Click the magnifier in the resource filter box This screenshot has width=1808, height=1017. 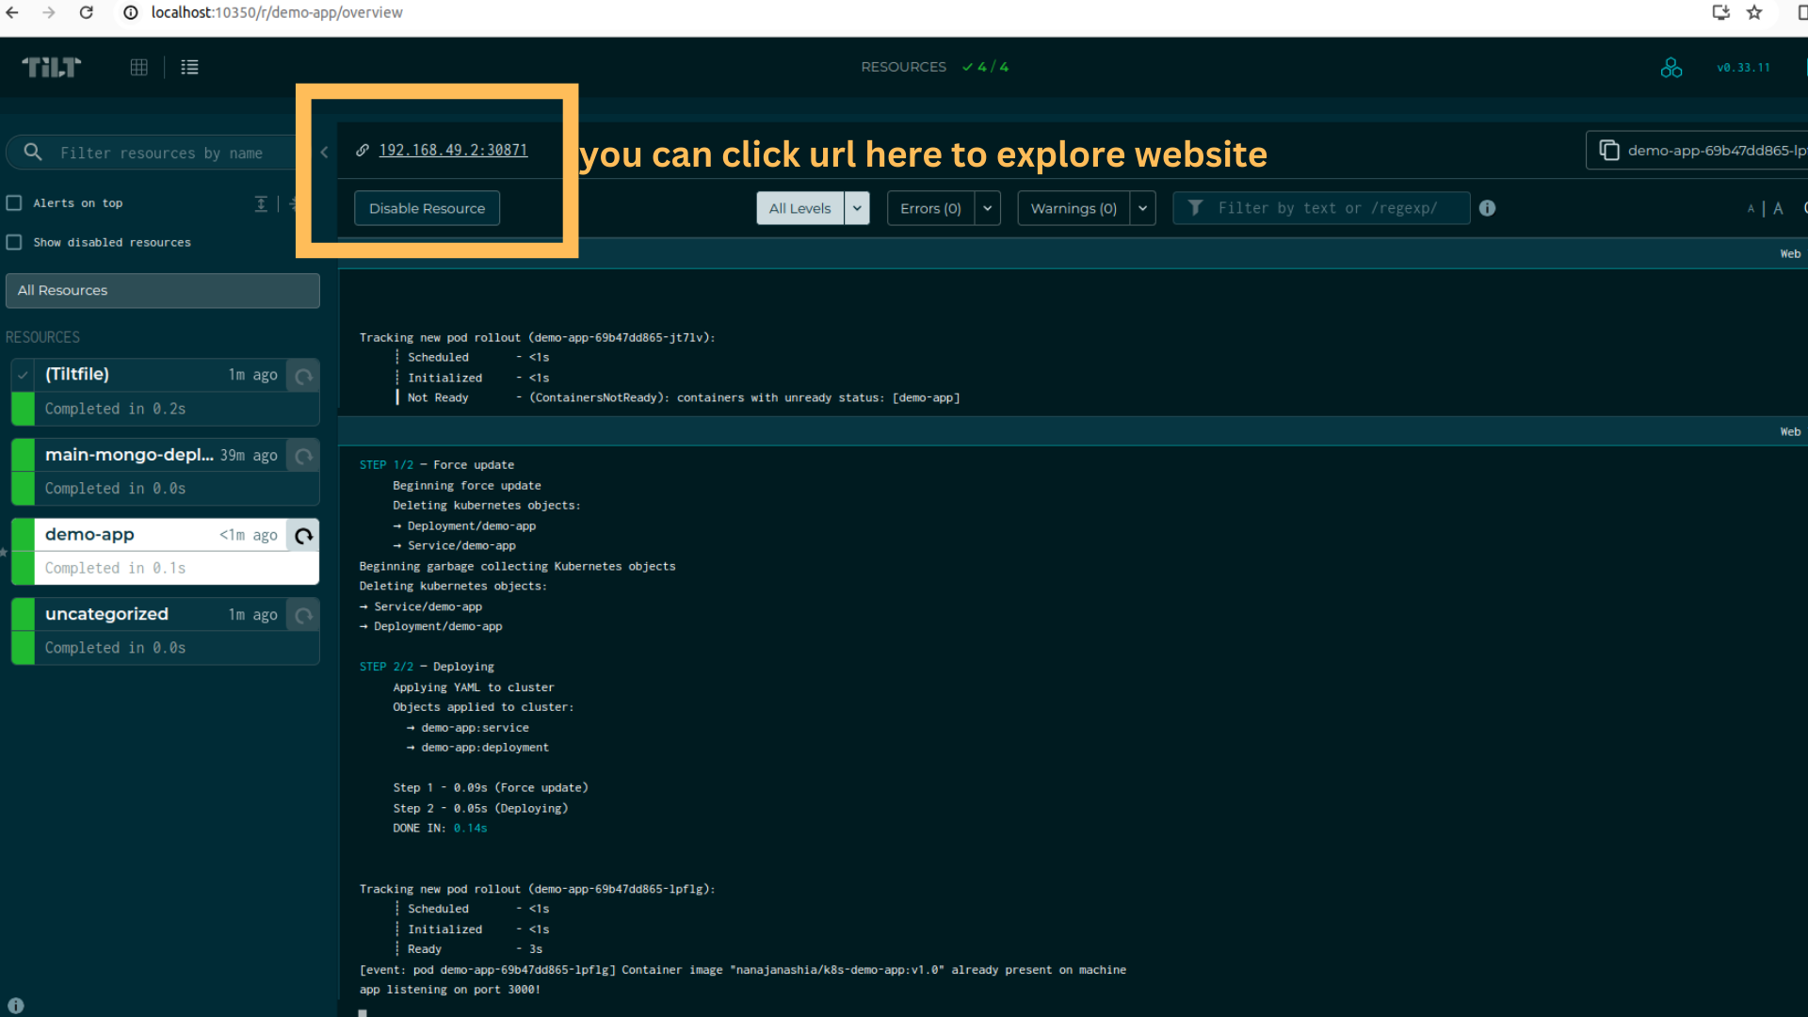coord(32,152)
